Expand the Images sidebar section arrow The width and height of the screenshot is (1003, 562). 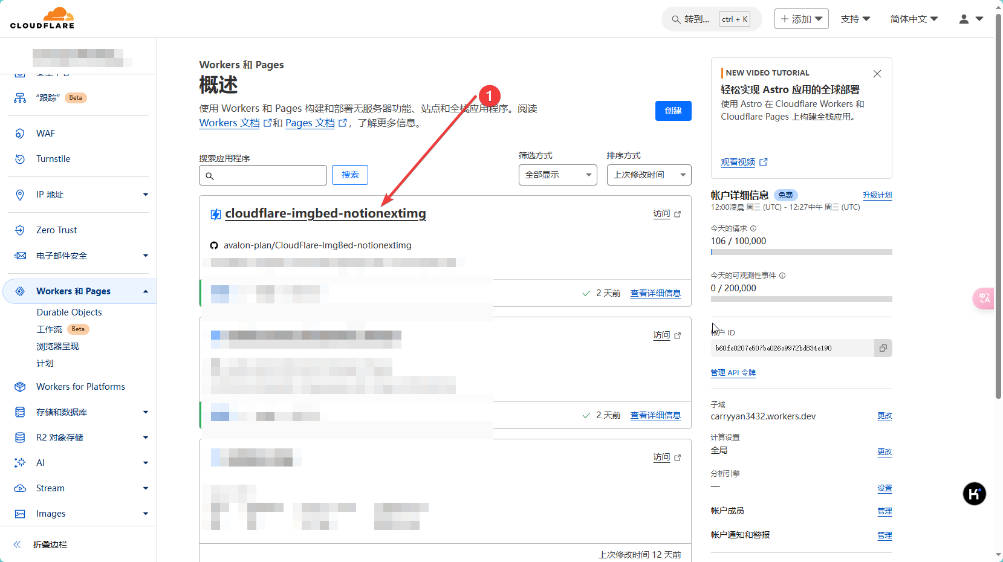pyautogui.click(x=146, y=514)
